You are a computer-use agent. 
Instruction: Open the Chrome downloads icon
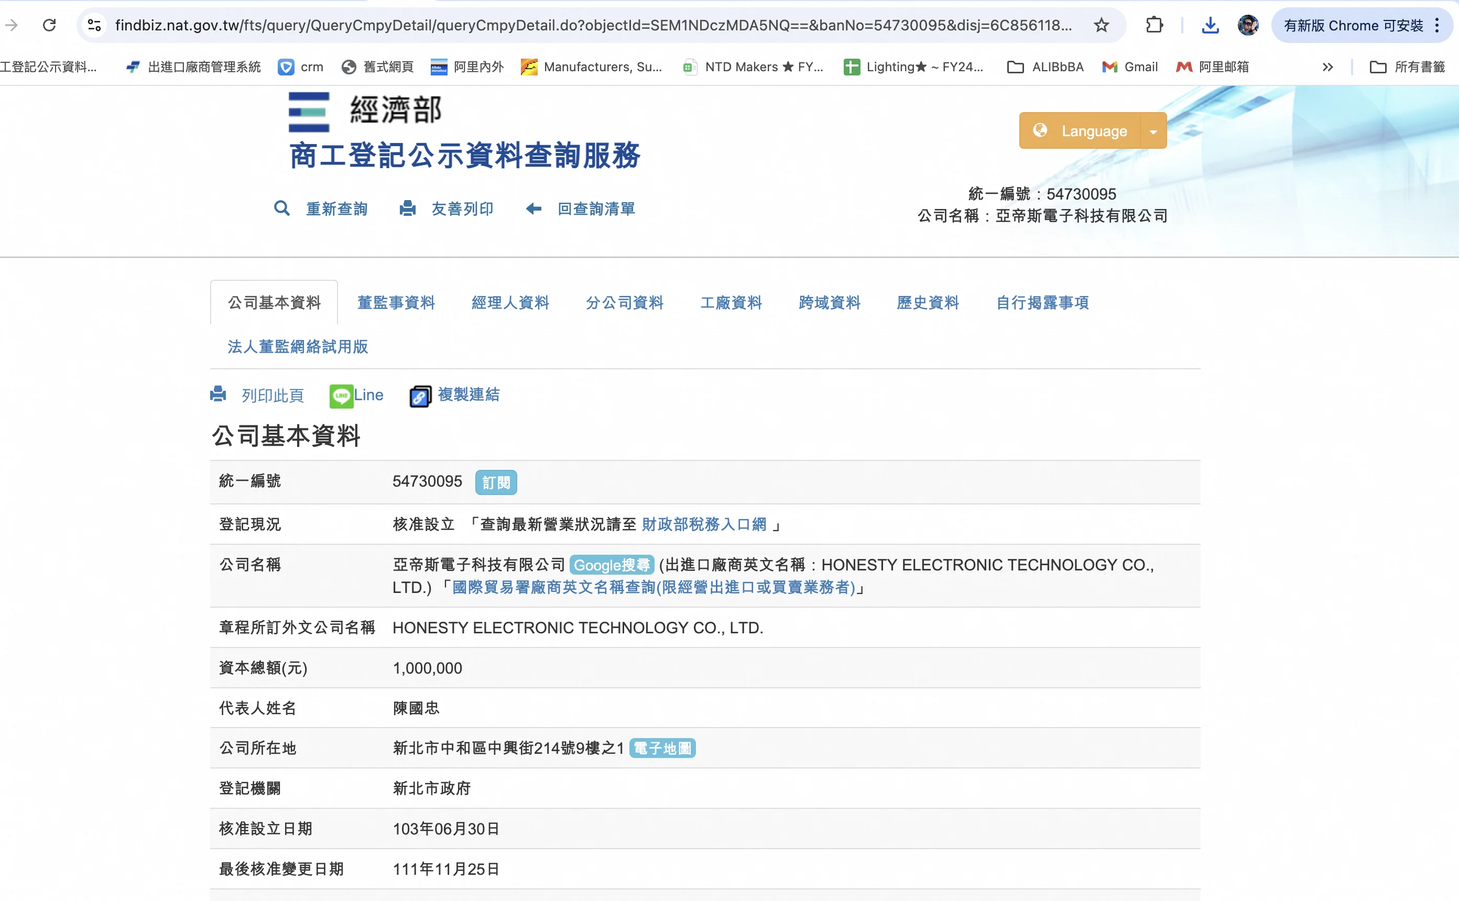(1210, 25)
